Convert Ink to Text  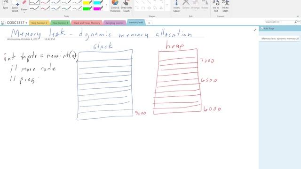(216, 6)
